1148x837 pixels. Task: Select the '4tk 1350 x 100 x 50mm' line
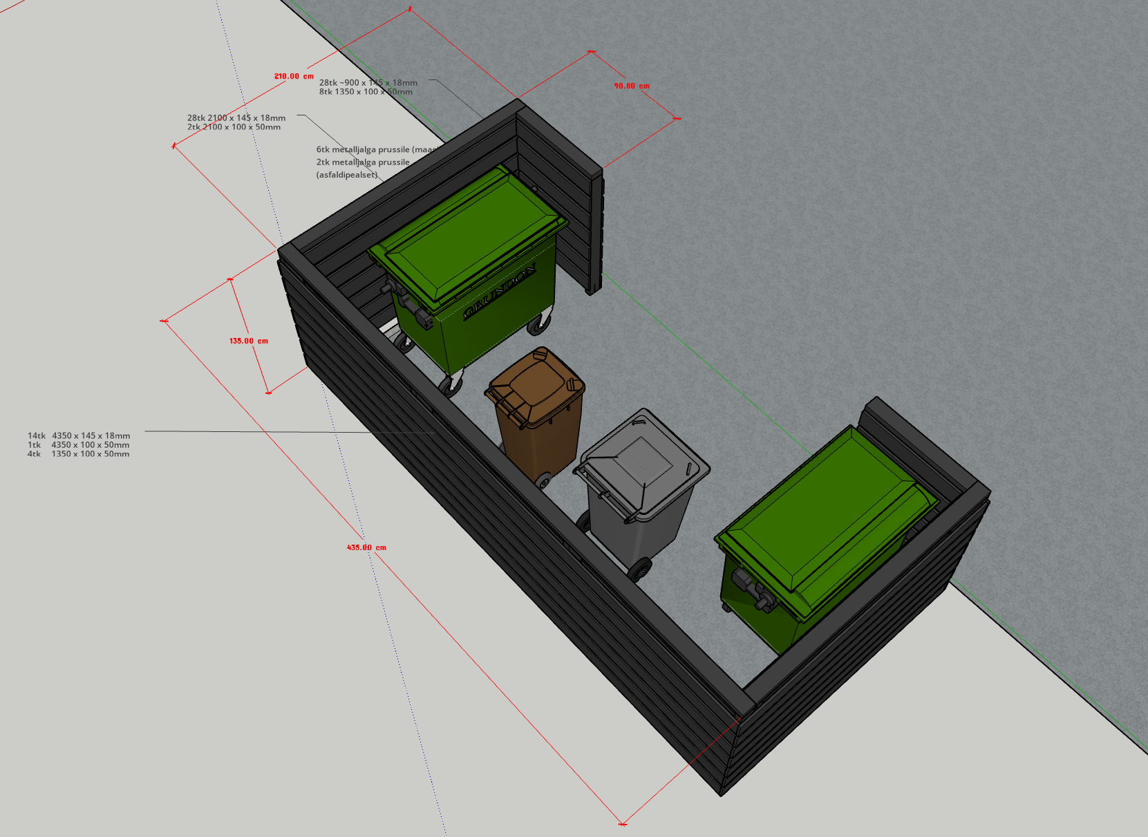click(x=78, y=454)
